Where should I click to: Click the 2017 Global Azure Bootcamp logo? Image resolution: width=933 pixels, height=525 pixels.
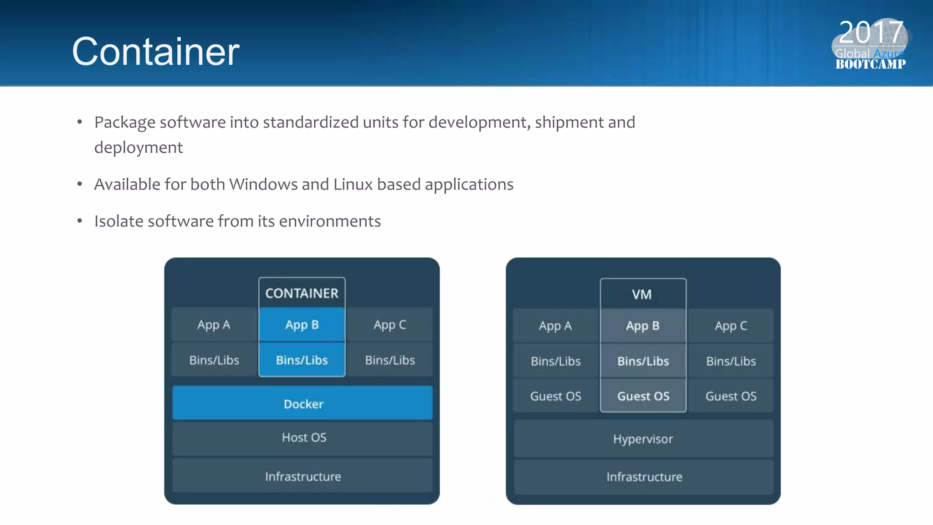(870, 45)
